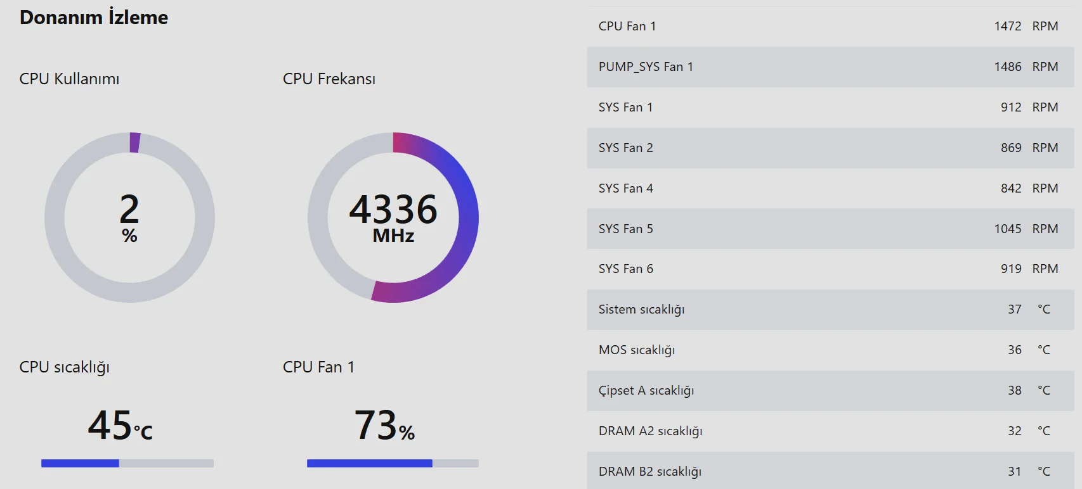The height and width of the screenshot is (489, 1082).
Task: Click the 73% fan speed progress bar
Action: pyautogui.click(x=393, y=464)
